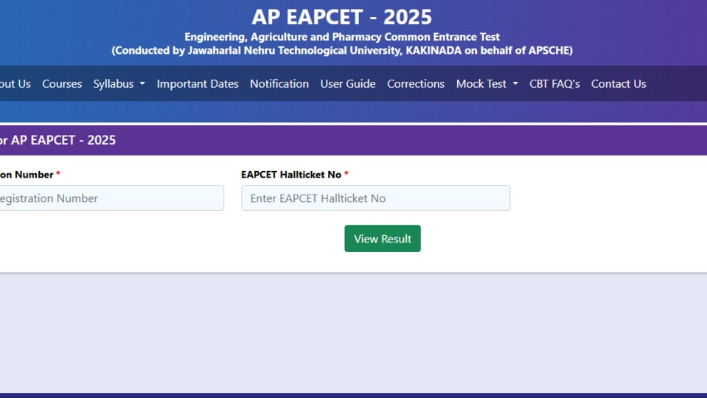Click the View Result button
Viewport: 707px width, 398px height.
383,239
